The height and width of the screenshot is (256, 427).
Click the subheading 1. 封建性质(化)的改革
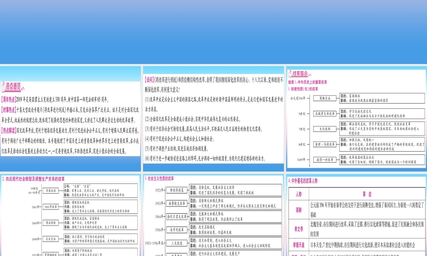[303, 89]
